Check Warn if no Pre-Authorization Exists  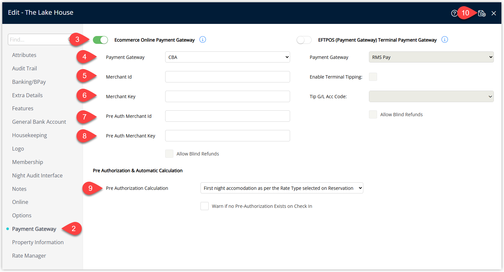click(204, 206)
